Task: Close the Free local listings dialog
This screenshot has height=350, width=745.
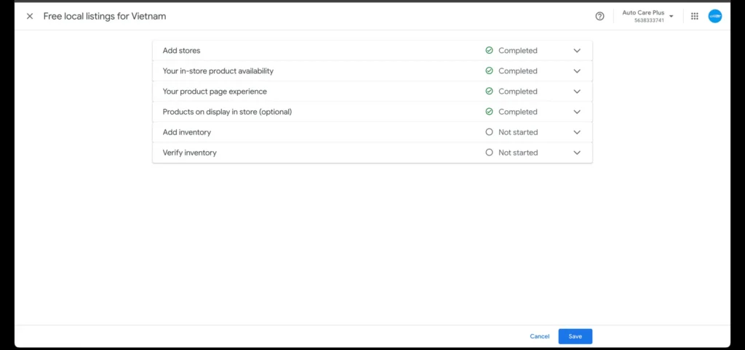Action: [x=30, y=16]
